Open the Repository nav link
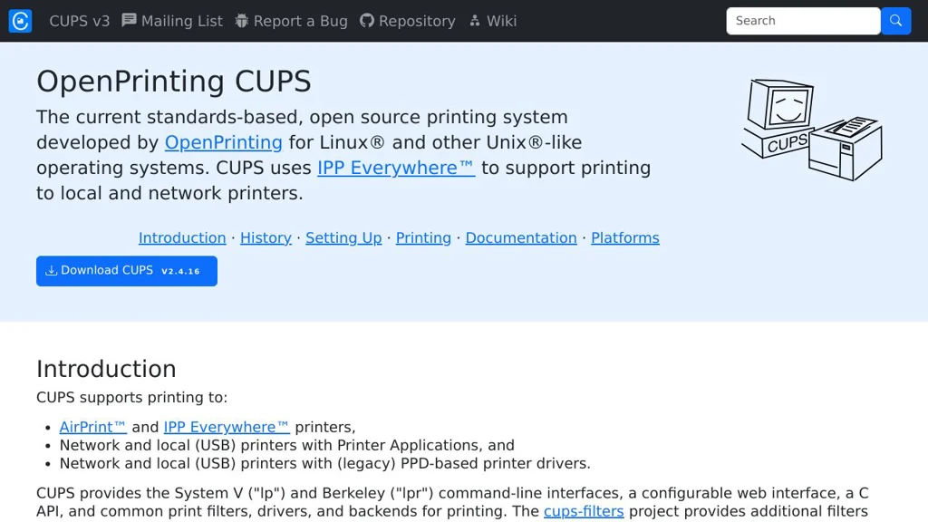This screenshot has width=928, height=522. click(408, 21)
